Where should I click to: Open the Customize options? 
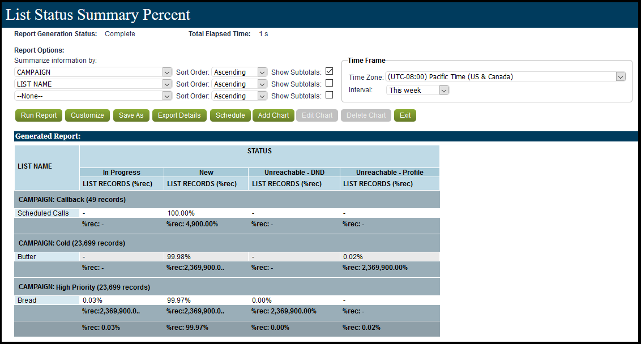point(87,115)
